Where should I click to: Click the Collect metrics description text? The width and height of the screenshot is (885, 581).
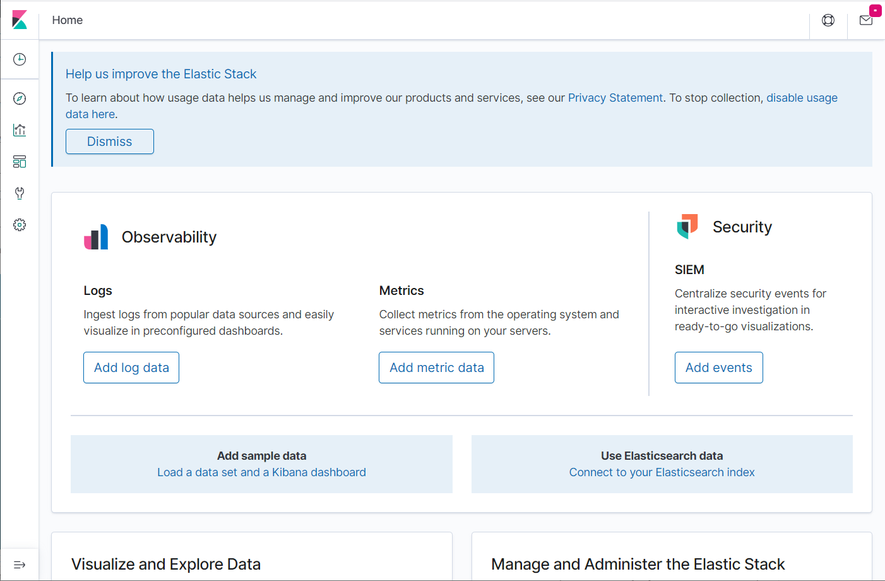[x=499, y=323]
